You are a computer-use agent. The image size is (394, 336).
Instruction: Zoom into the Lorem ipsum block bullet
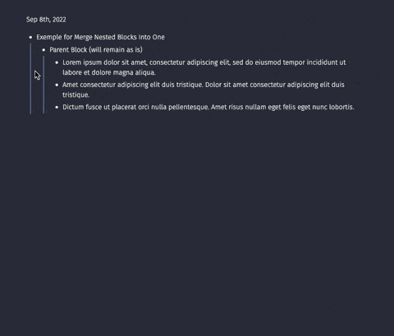(57, 62)
